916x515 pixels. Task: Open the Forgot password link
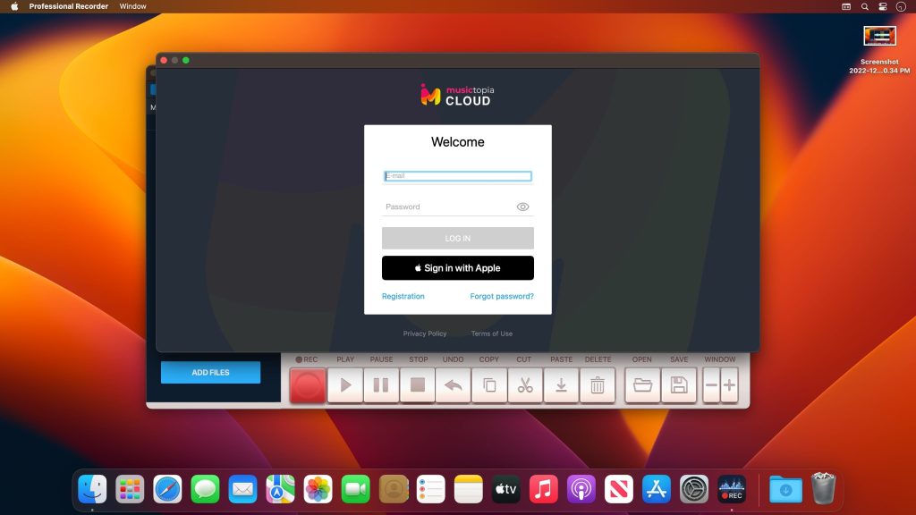coord(502,296)
